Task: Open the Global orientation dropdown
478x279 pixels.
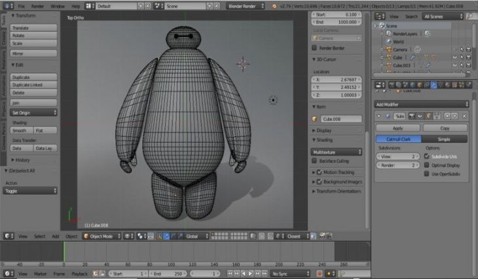Action: click(197, 236)
